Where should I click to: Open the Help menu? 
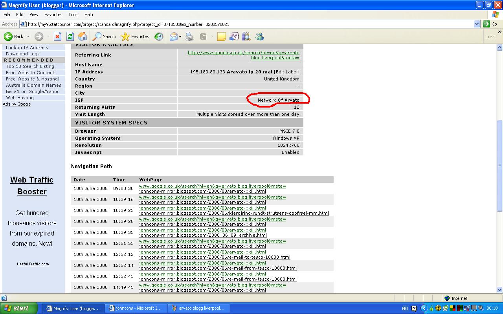point(89,15)
